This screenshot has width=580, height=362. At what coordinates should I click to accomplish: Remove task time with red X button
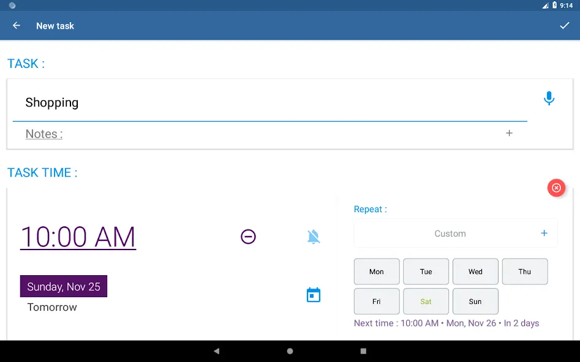pyautogui.click(x=556, y=188)
